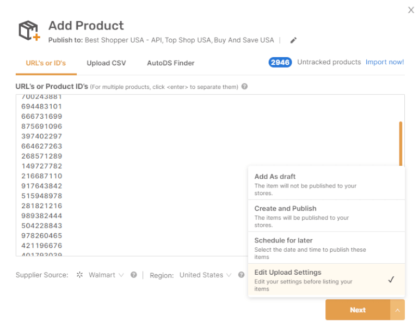Click the Next button
Viewport: 419px width, 327px height.
coord(358,310)
